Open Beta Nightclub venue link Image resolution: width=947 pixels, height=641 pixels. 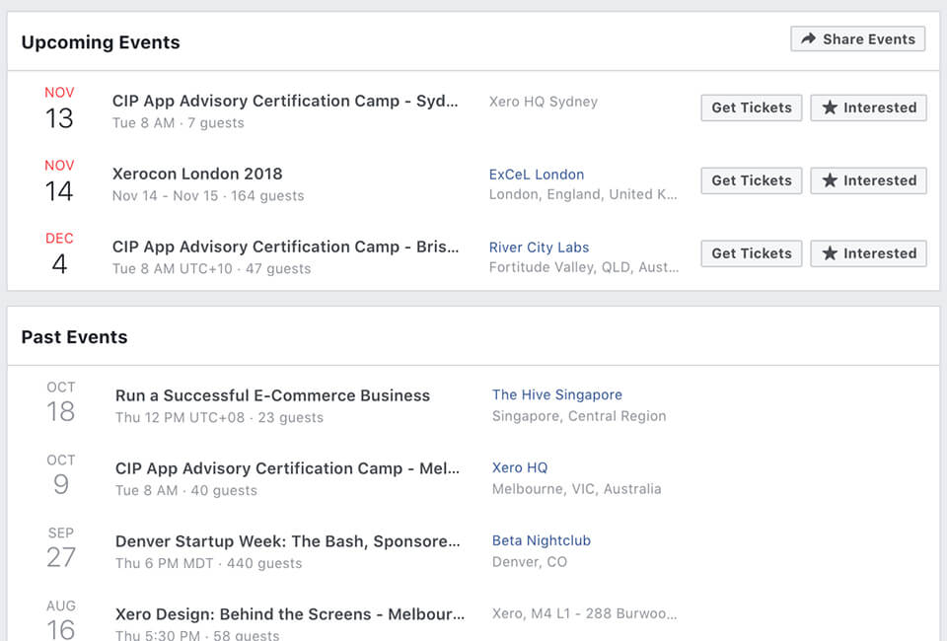point(542,540)
